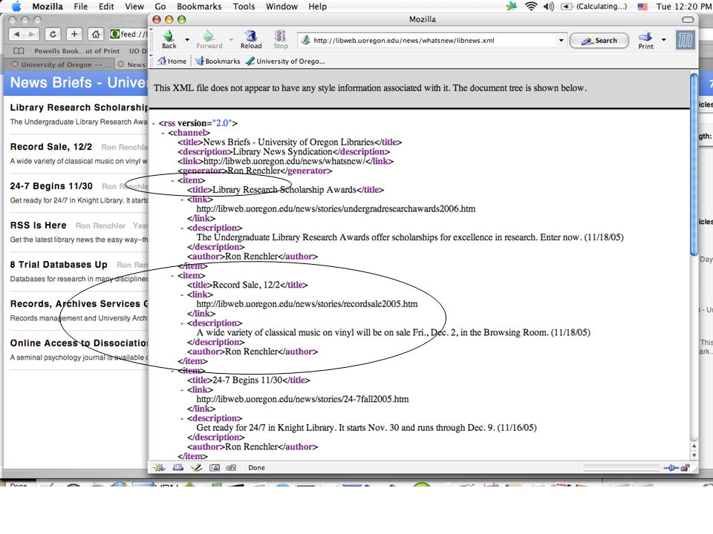Click the greyed Forward arrow in Mozilla

(209, 36)
